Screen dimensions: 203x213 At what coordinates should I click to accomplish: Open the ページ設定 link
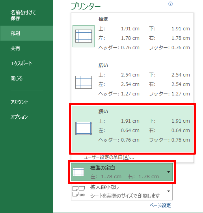pyautogui.click(x=160, y=205)
